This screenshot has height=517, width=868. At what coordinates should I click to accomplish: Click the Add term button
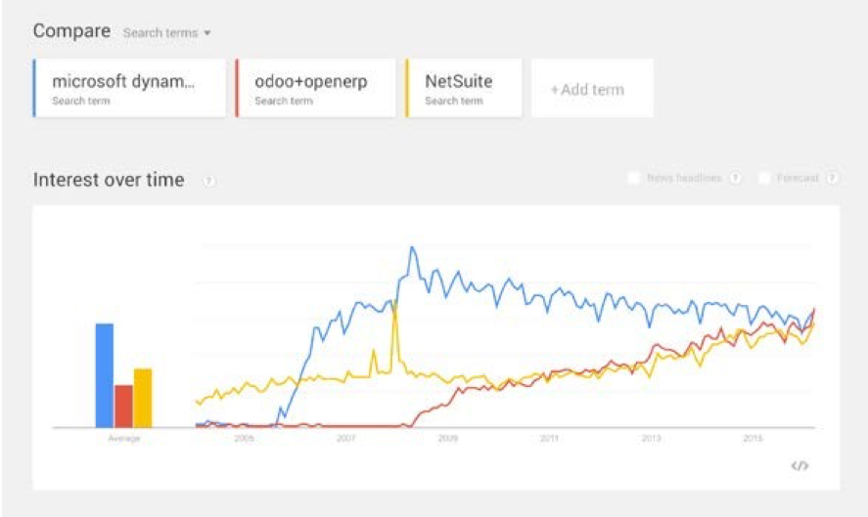[x=592, y=89]
